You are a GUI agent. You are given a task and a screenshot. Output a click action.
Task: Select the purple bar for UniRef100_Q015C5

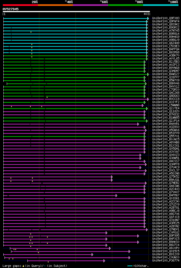[x=70, y=251]
